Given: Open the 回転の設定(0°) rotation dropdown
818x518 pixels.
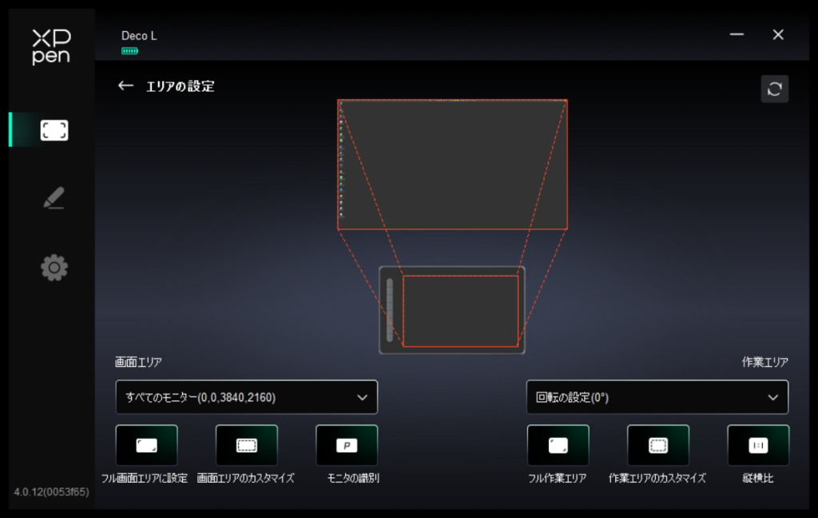Looking at the screenshot, I should 657,397.
